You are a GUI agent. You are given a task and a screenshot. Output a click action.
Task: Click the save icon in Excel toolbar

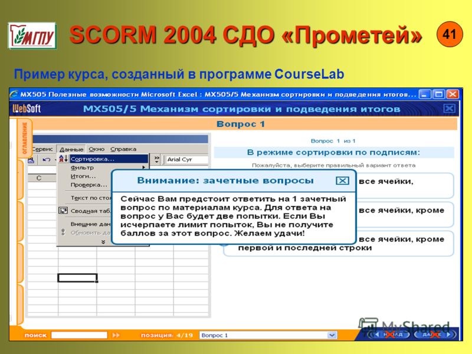click(31, 160)
